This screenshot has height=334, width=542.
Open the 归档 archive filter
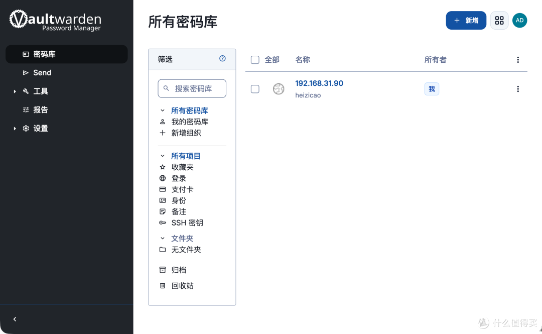click(179, 270)
